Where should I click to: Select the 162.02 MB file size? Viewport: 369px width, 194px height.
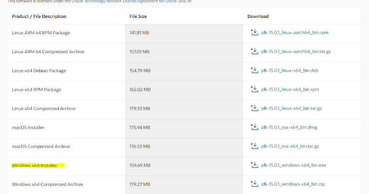click(140, 90)
